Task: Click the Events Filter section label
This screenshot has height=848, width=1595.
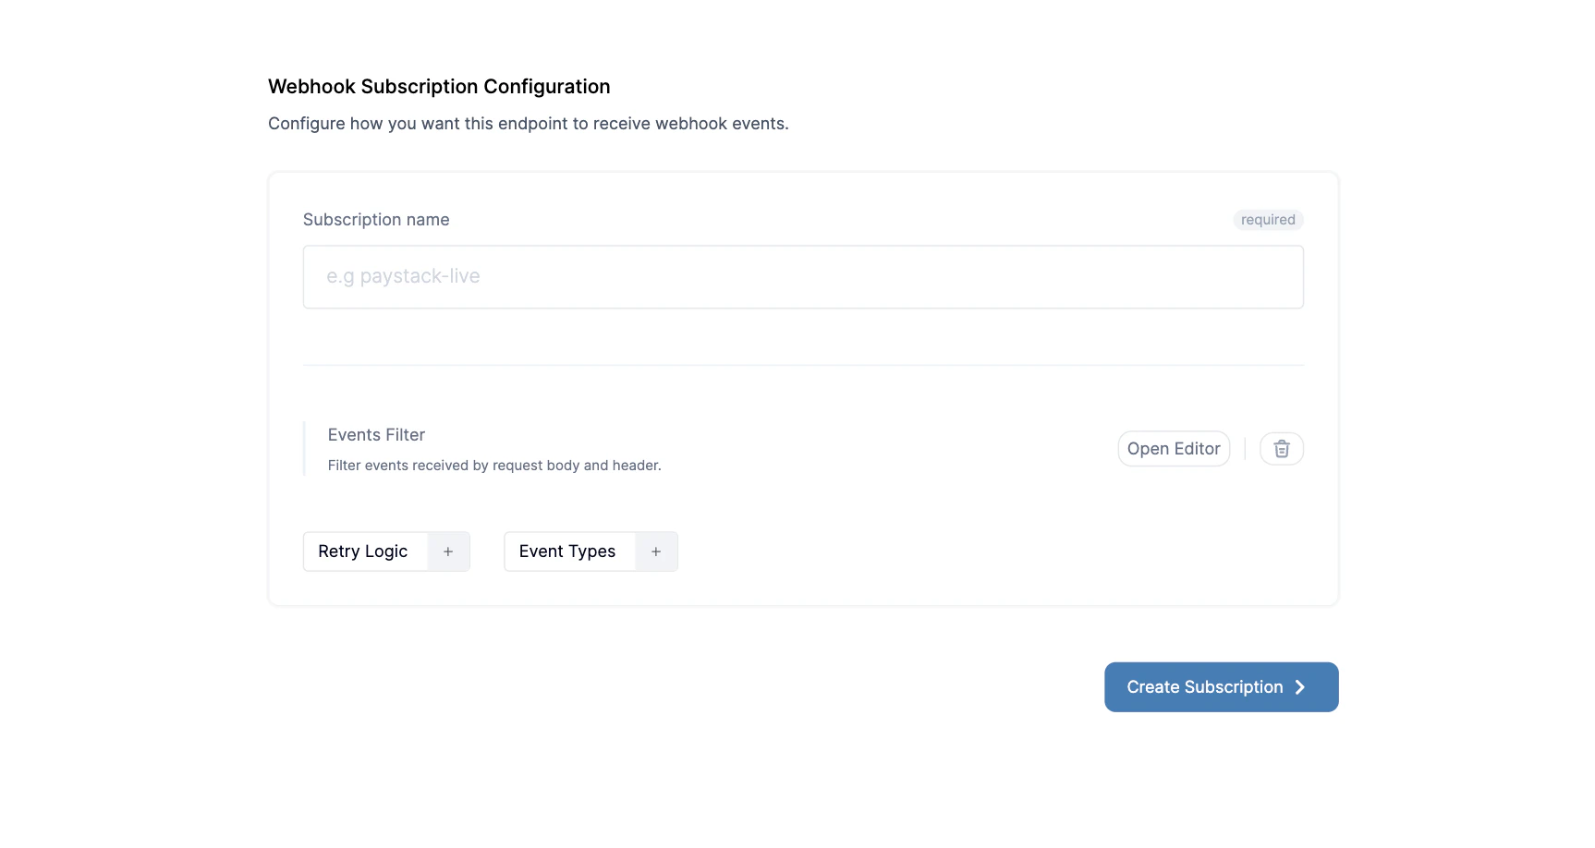Action: [375, 434]
